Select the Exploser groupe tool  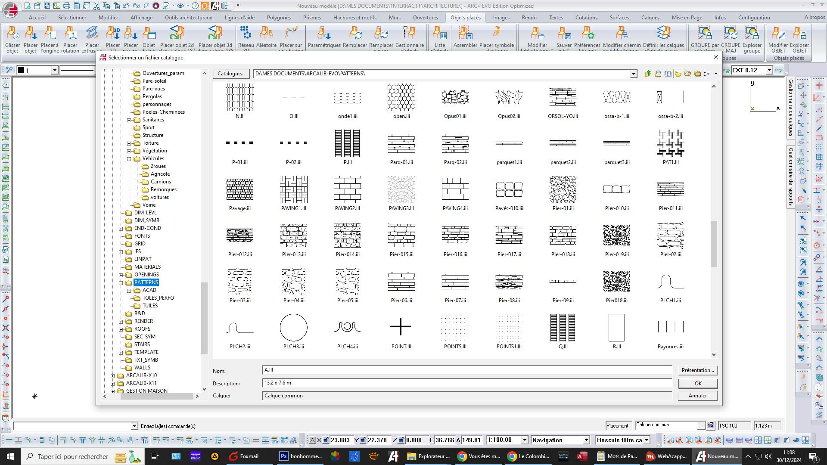[752, 39]
